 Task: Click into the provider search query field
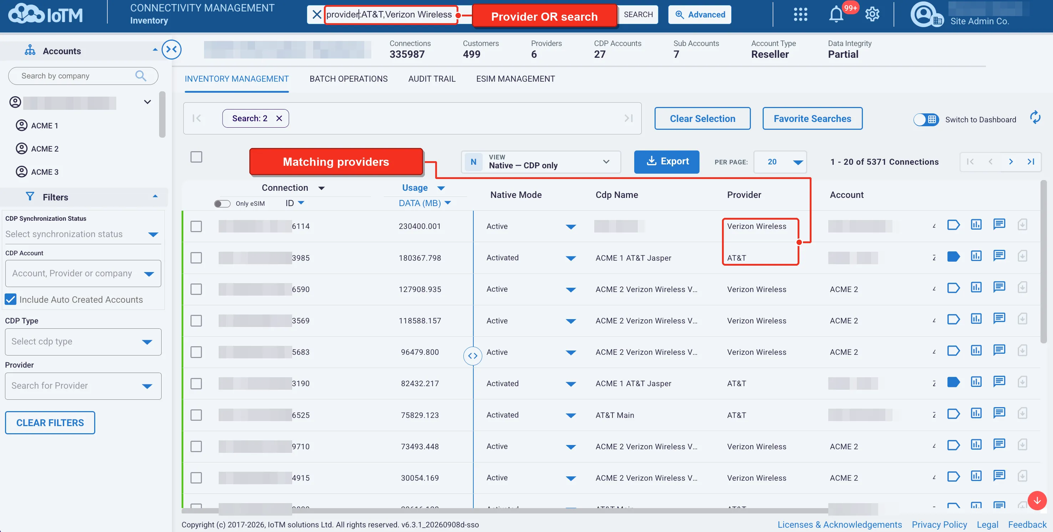390,15
